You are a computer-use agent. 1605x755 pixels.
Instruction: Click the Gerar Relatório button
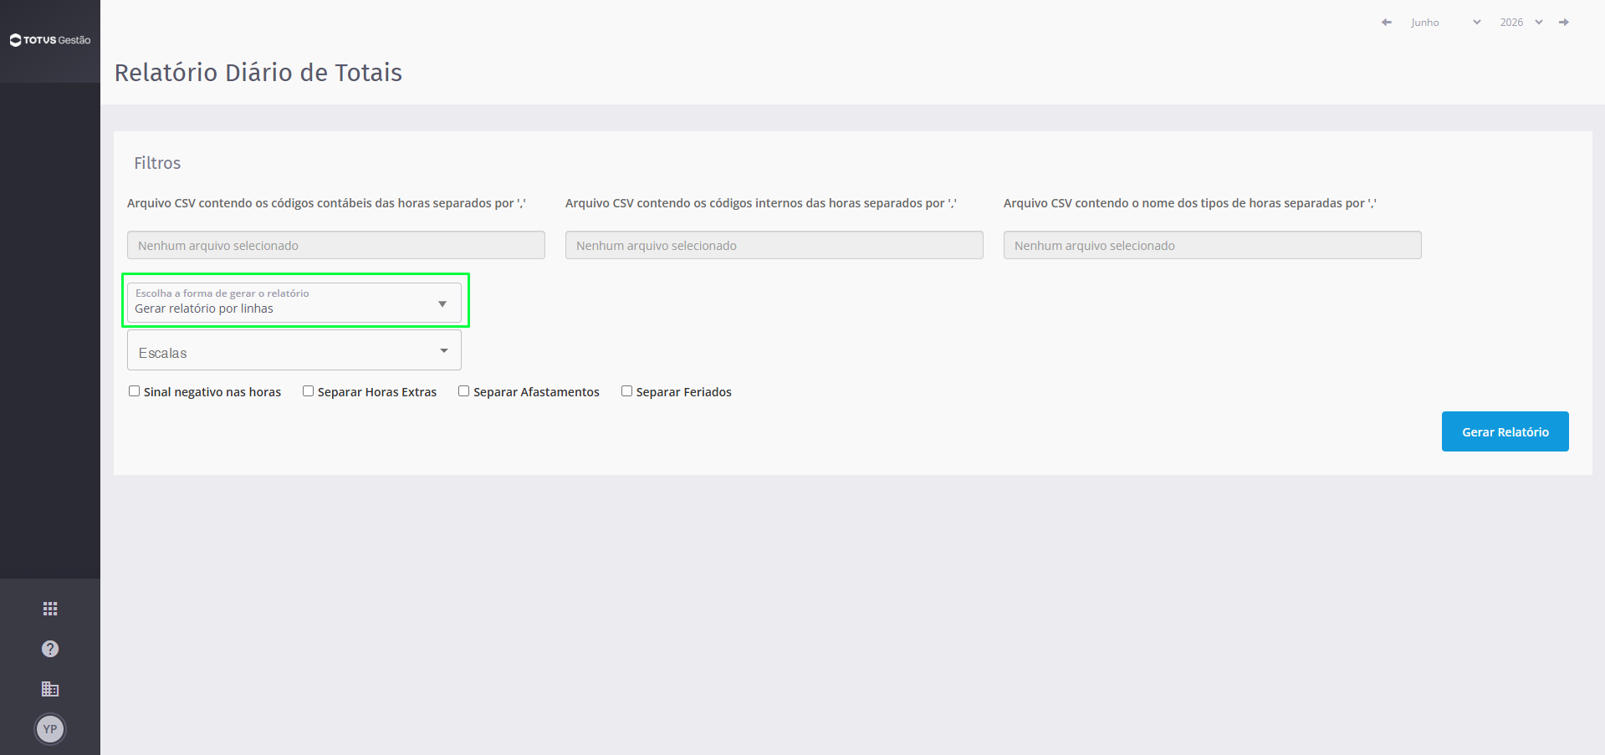[1505, 431]
